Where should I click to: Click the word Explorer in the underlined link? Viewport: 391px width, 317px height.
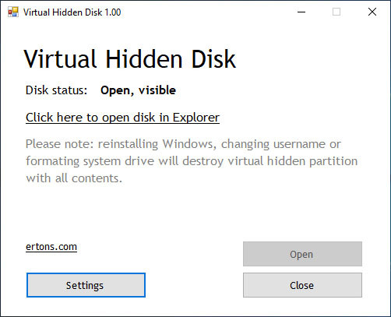tap(196, 118)
